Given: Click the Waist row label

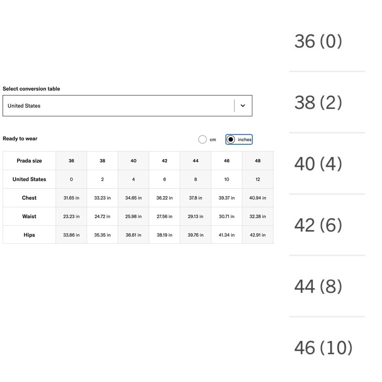Looking at the screenshot, I should click(x=29, y=216).
